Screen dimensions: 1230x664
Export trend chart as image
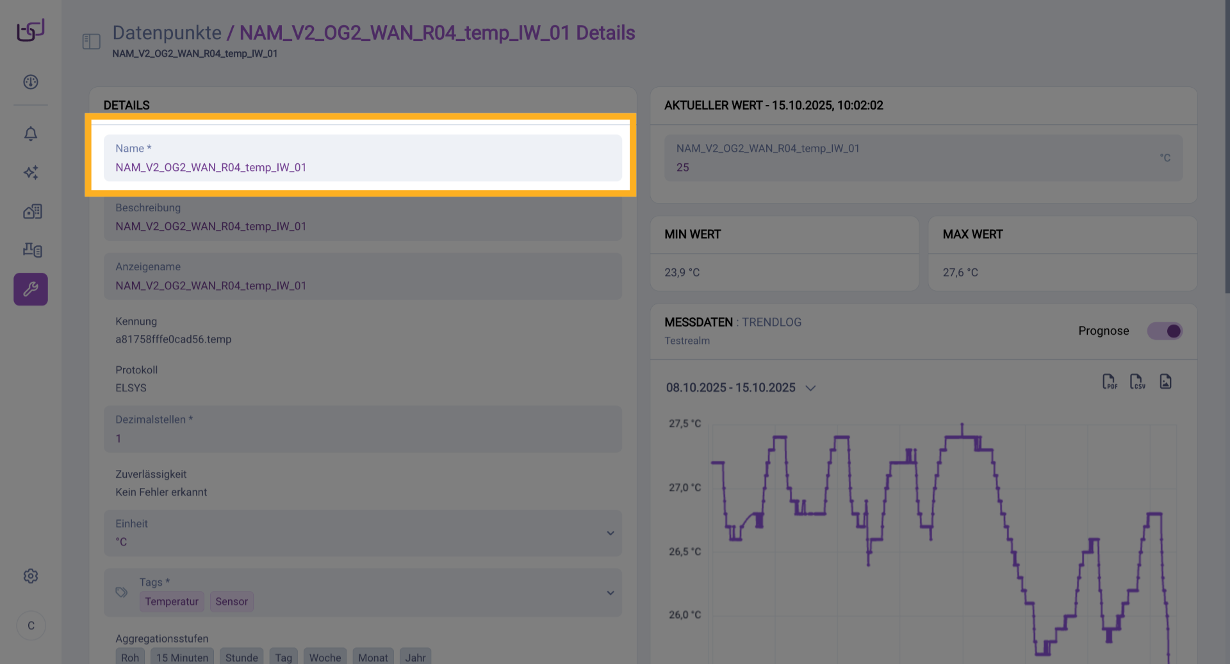tap(1165, 382)
